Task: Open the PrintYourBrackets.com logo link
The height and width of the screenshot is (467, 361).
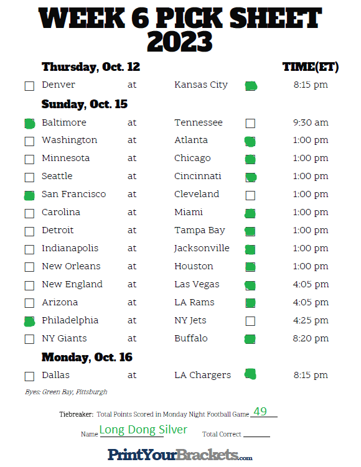Action: (180, 455)
